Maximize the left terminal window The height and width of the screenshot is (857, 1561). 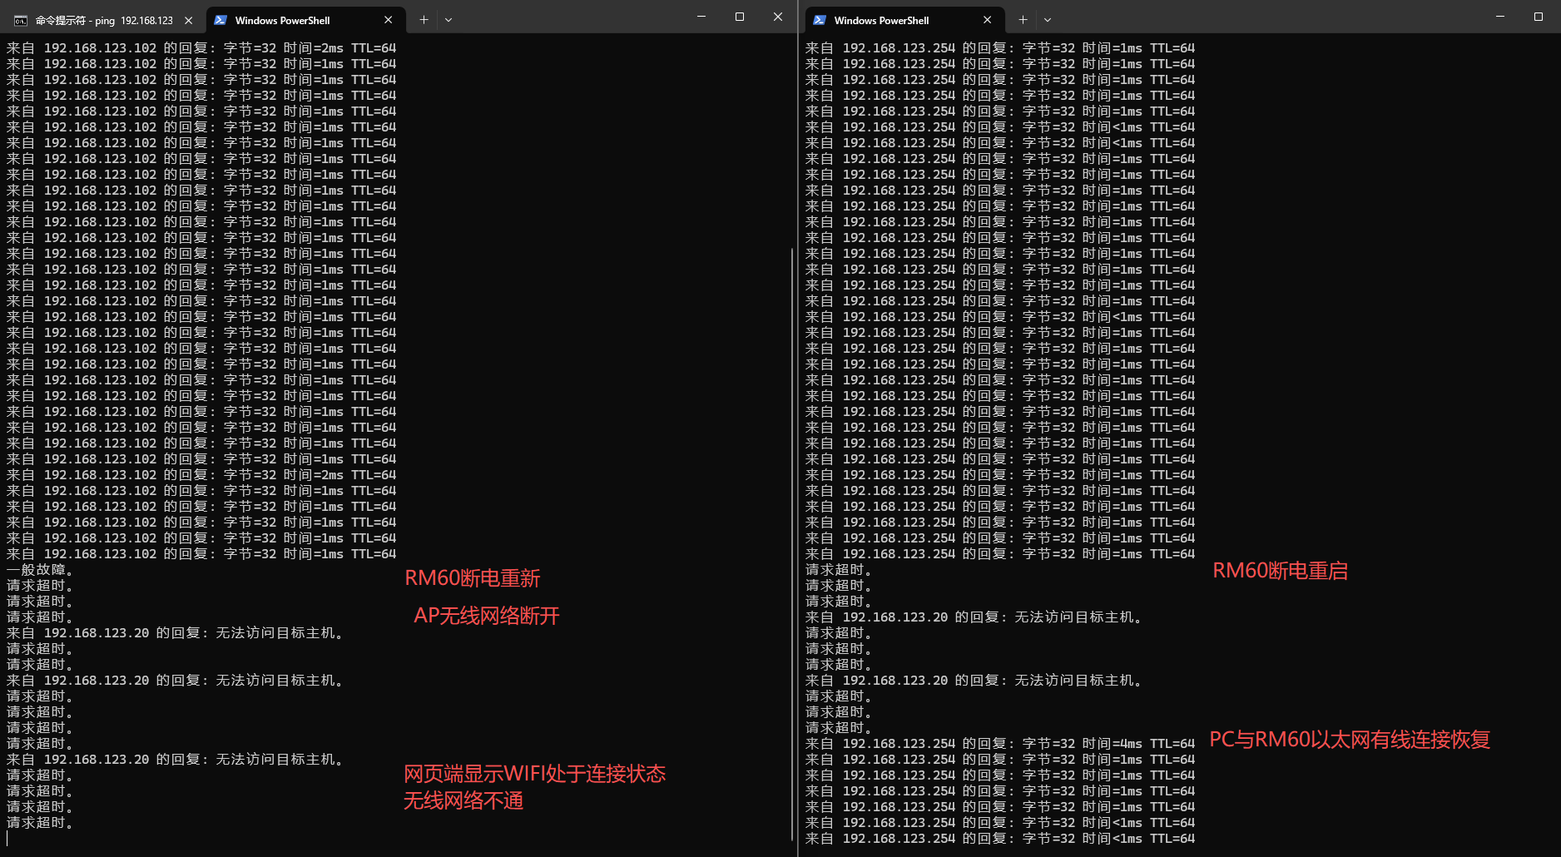click(740, 17)
